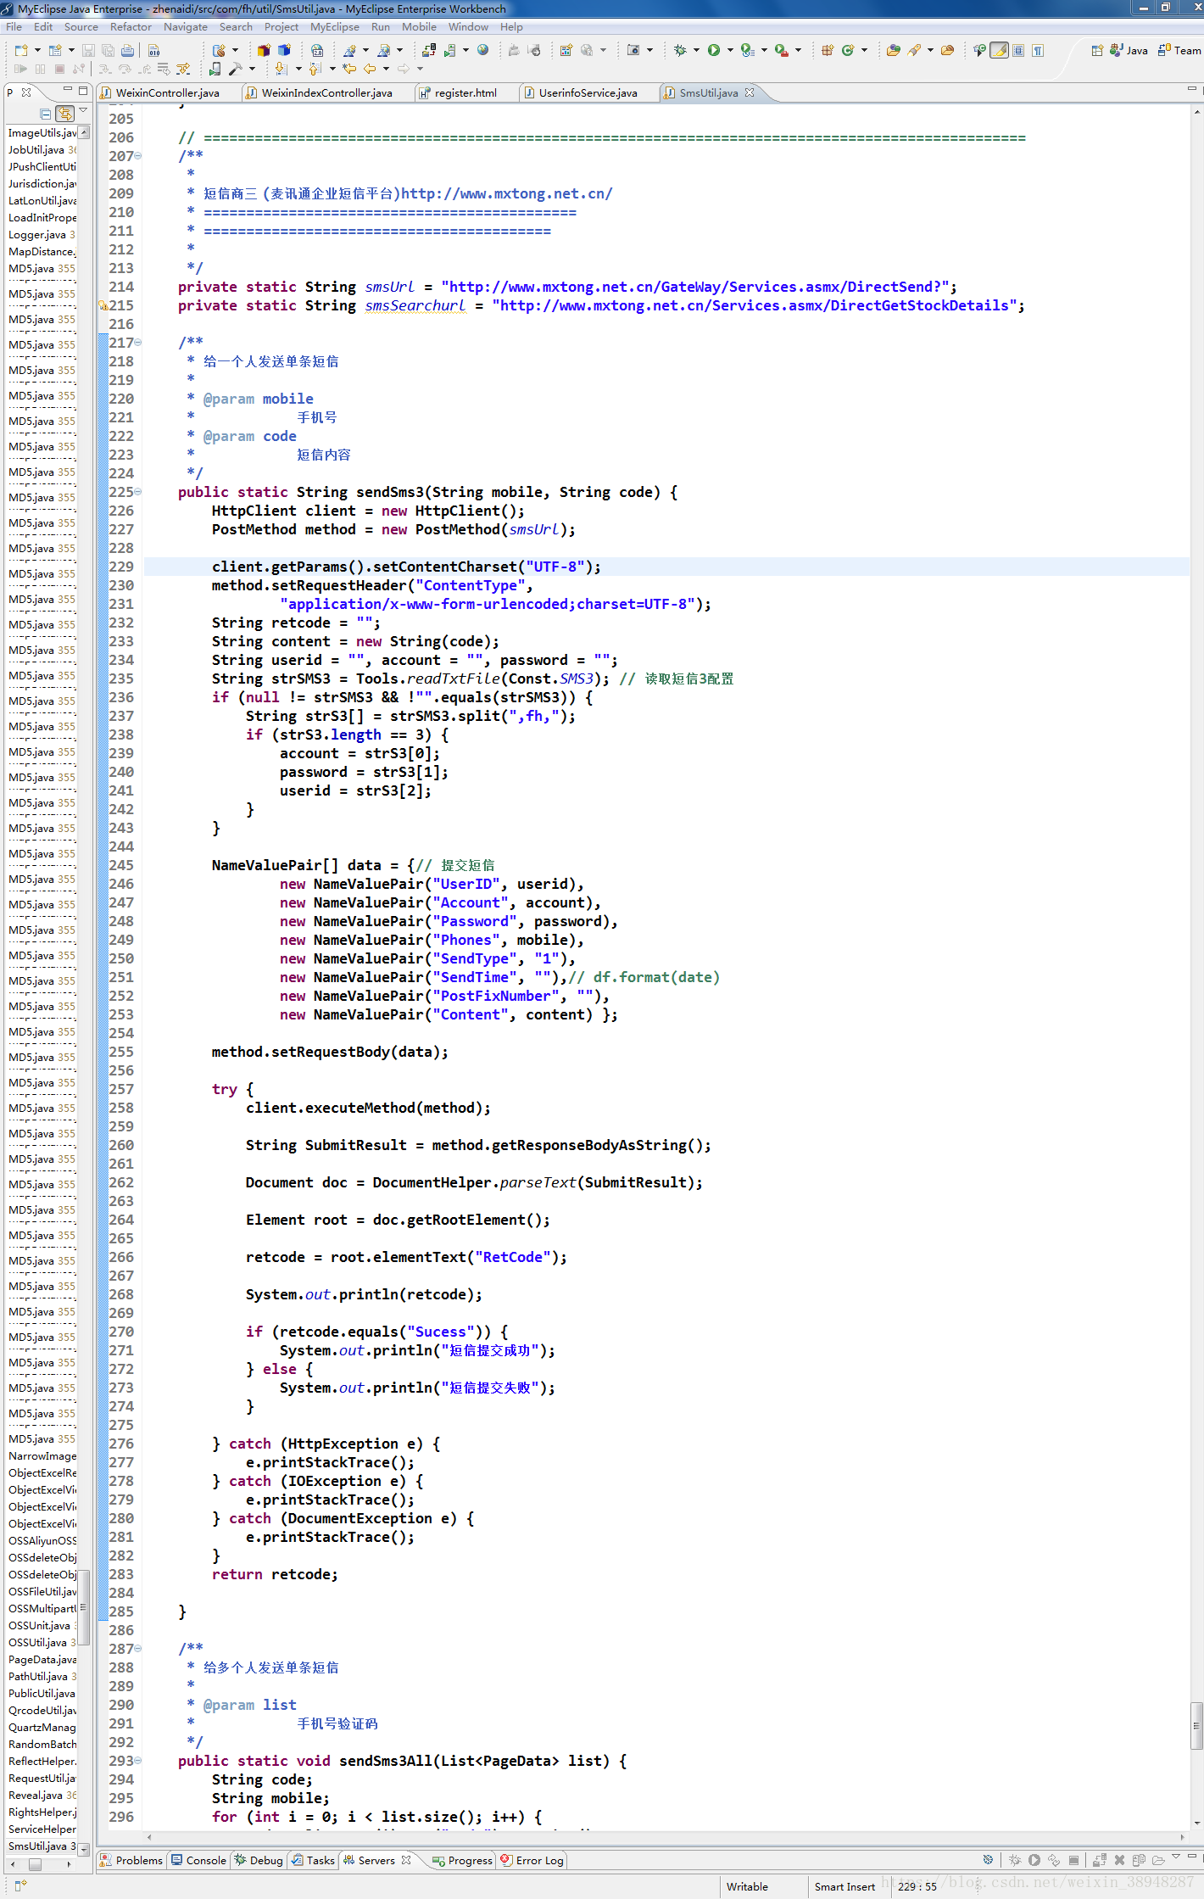Image resolution: width=1204 pixels, height=1899 pixels.
Task: Click the Build hammer icon
Action: click(236, 69)
